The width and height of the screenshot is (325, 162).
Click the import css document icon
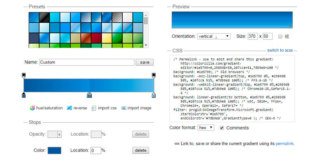coord(94,108)
